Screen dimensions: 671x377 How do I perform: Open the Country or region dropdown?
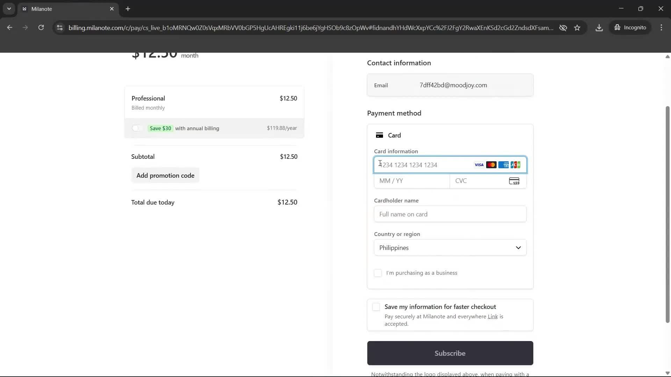pos(450,247)
